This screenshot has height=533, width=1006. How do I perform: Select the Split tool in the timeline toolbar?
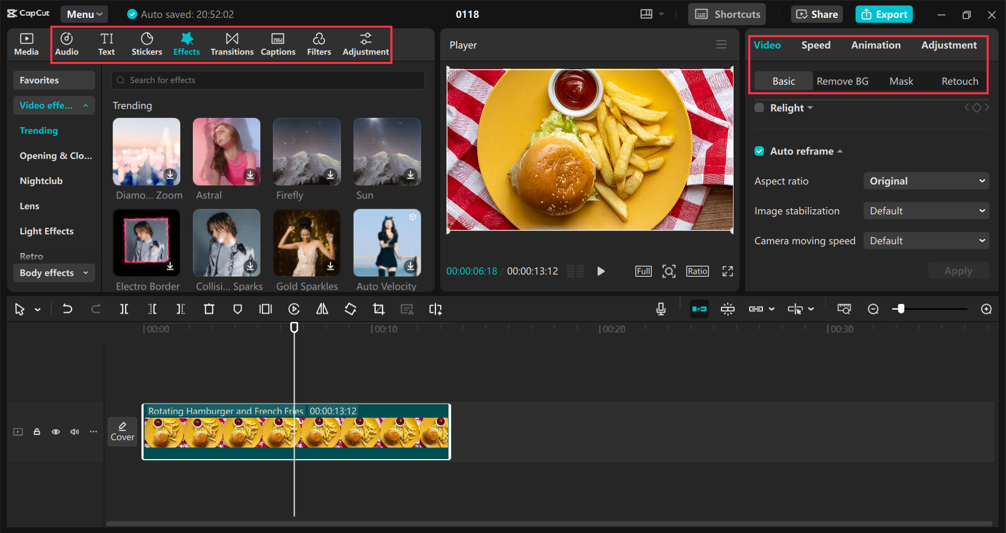coord(124,309)
